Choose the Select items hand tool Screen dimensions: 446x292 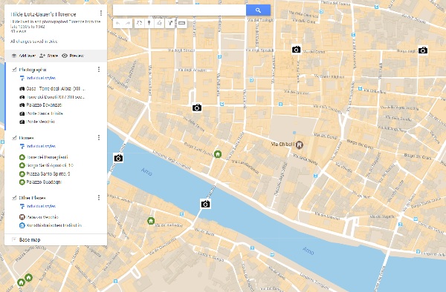tap(139, 23)
